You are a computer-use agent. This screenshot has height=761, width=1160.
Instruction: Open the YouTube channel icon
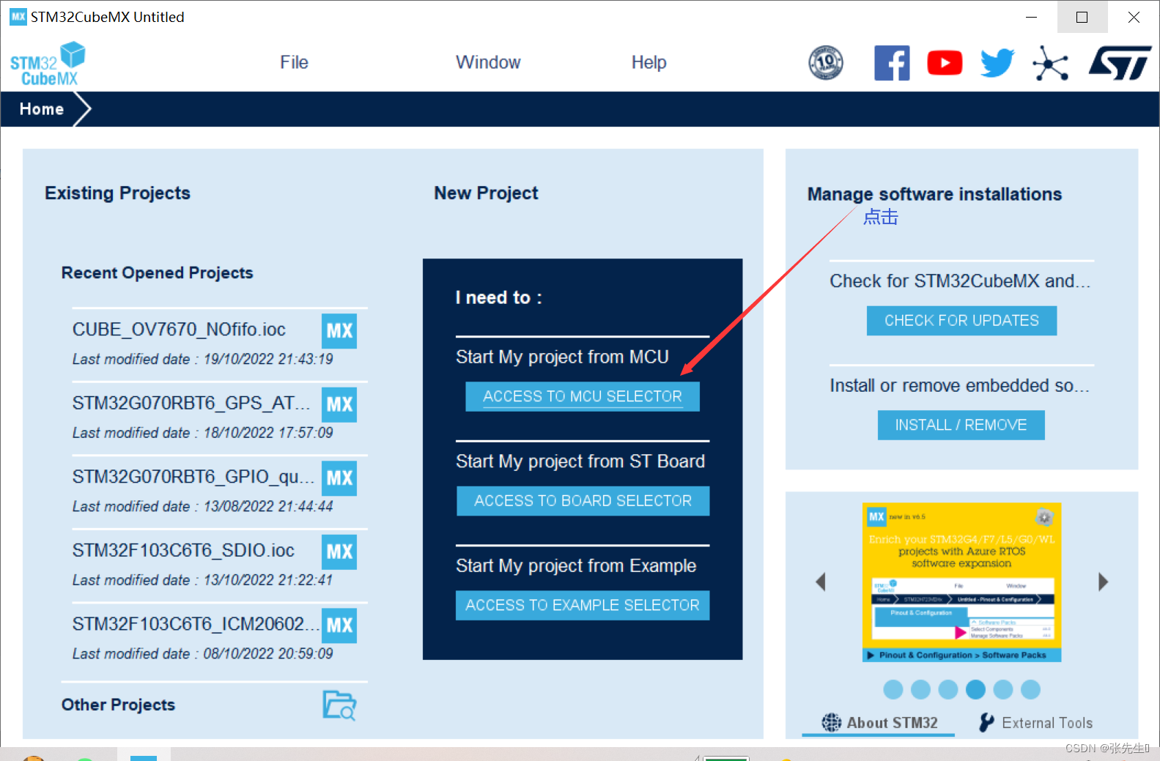945,63
